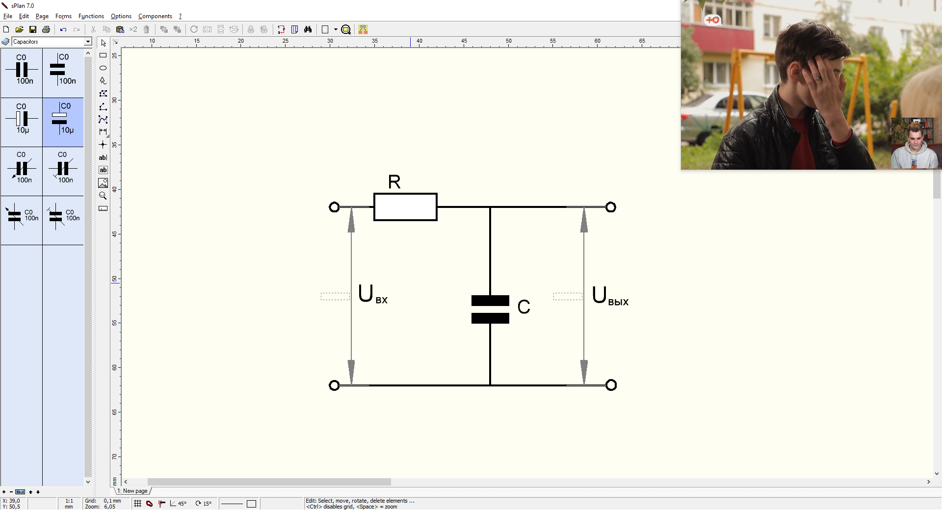Select the text tool labeled ab|
Screen dimensions: 942x510
coord(103,157)
